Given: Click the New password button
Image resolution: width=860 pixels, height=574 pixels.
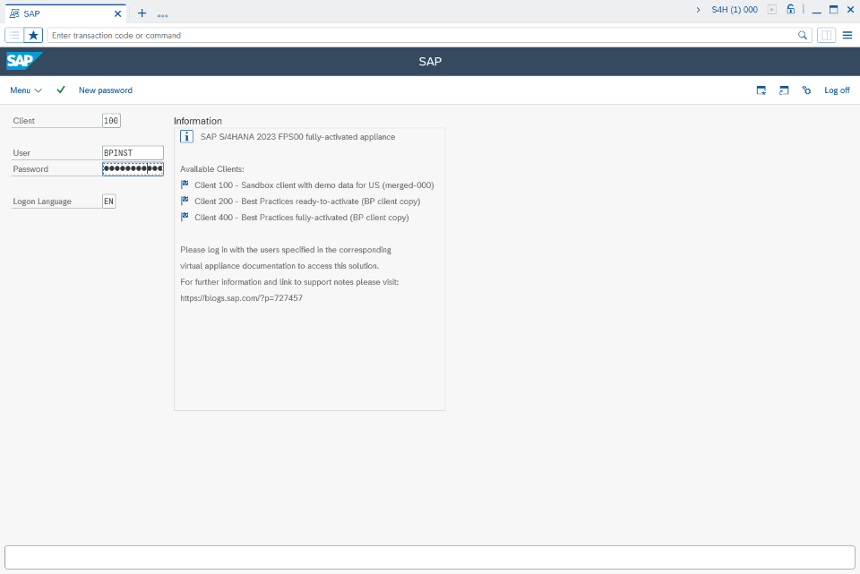Looking at the screenshot, I should (106, 90).
